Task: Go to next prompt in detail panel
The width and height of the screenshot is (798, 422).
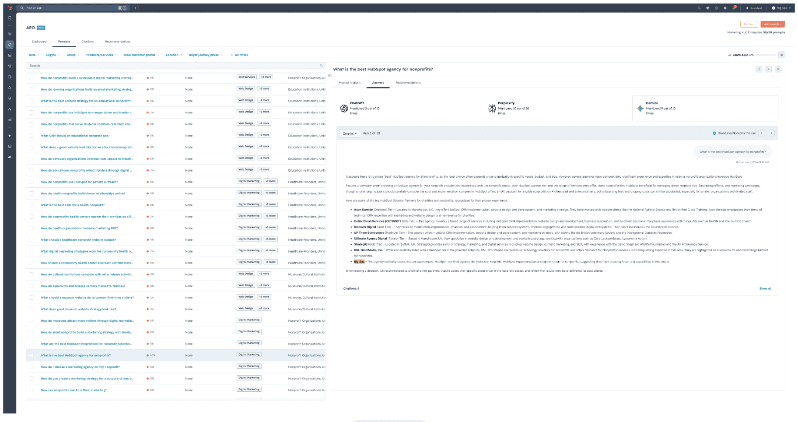Action: coord(768,69)
